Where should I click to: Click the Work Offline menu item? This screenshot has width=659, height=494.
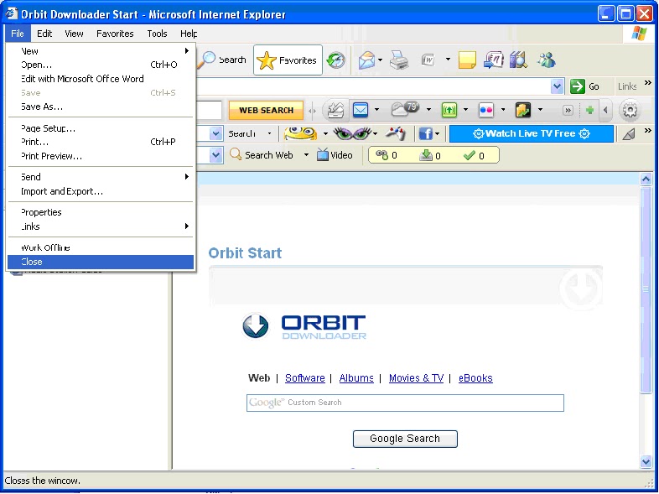[101, 247]
